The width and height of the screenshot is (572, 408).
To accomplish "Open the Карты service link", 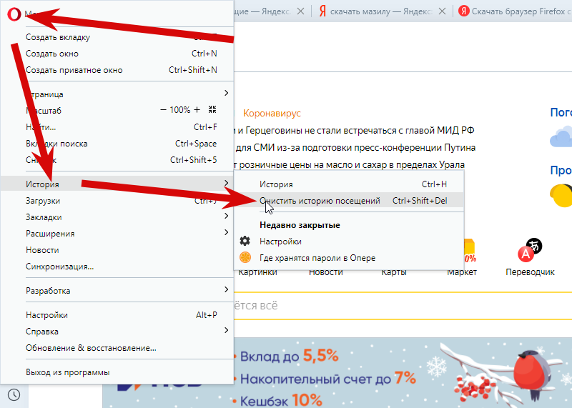I will pyautogui.click(x=394, y=272).
